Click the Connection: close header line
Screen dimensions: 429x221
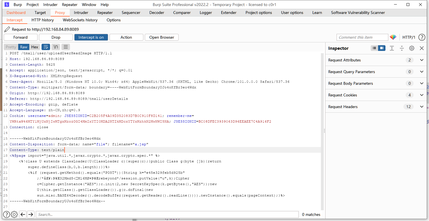[x=29, y=127]
